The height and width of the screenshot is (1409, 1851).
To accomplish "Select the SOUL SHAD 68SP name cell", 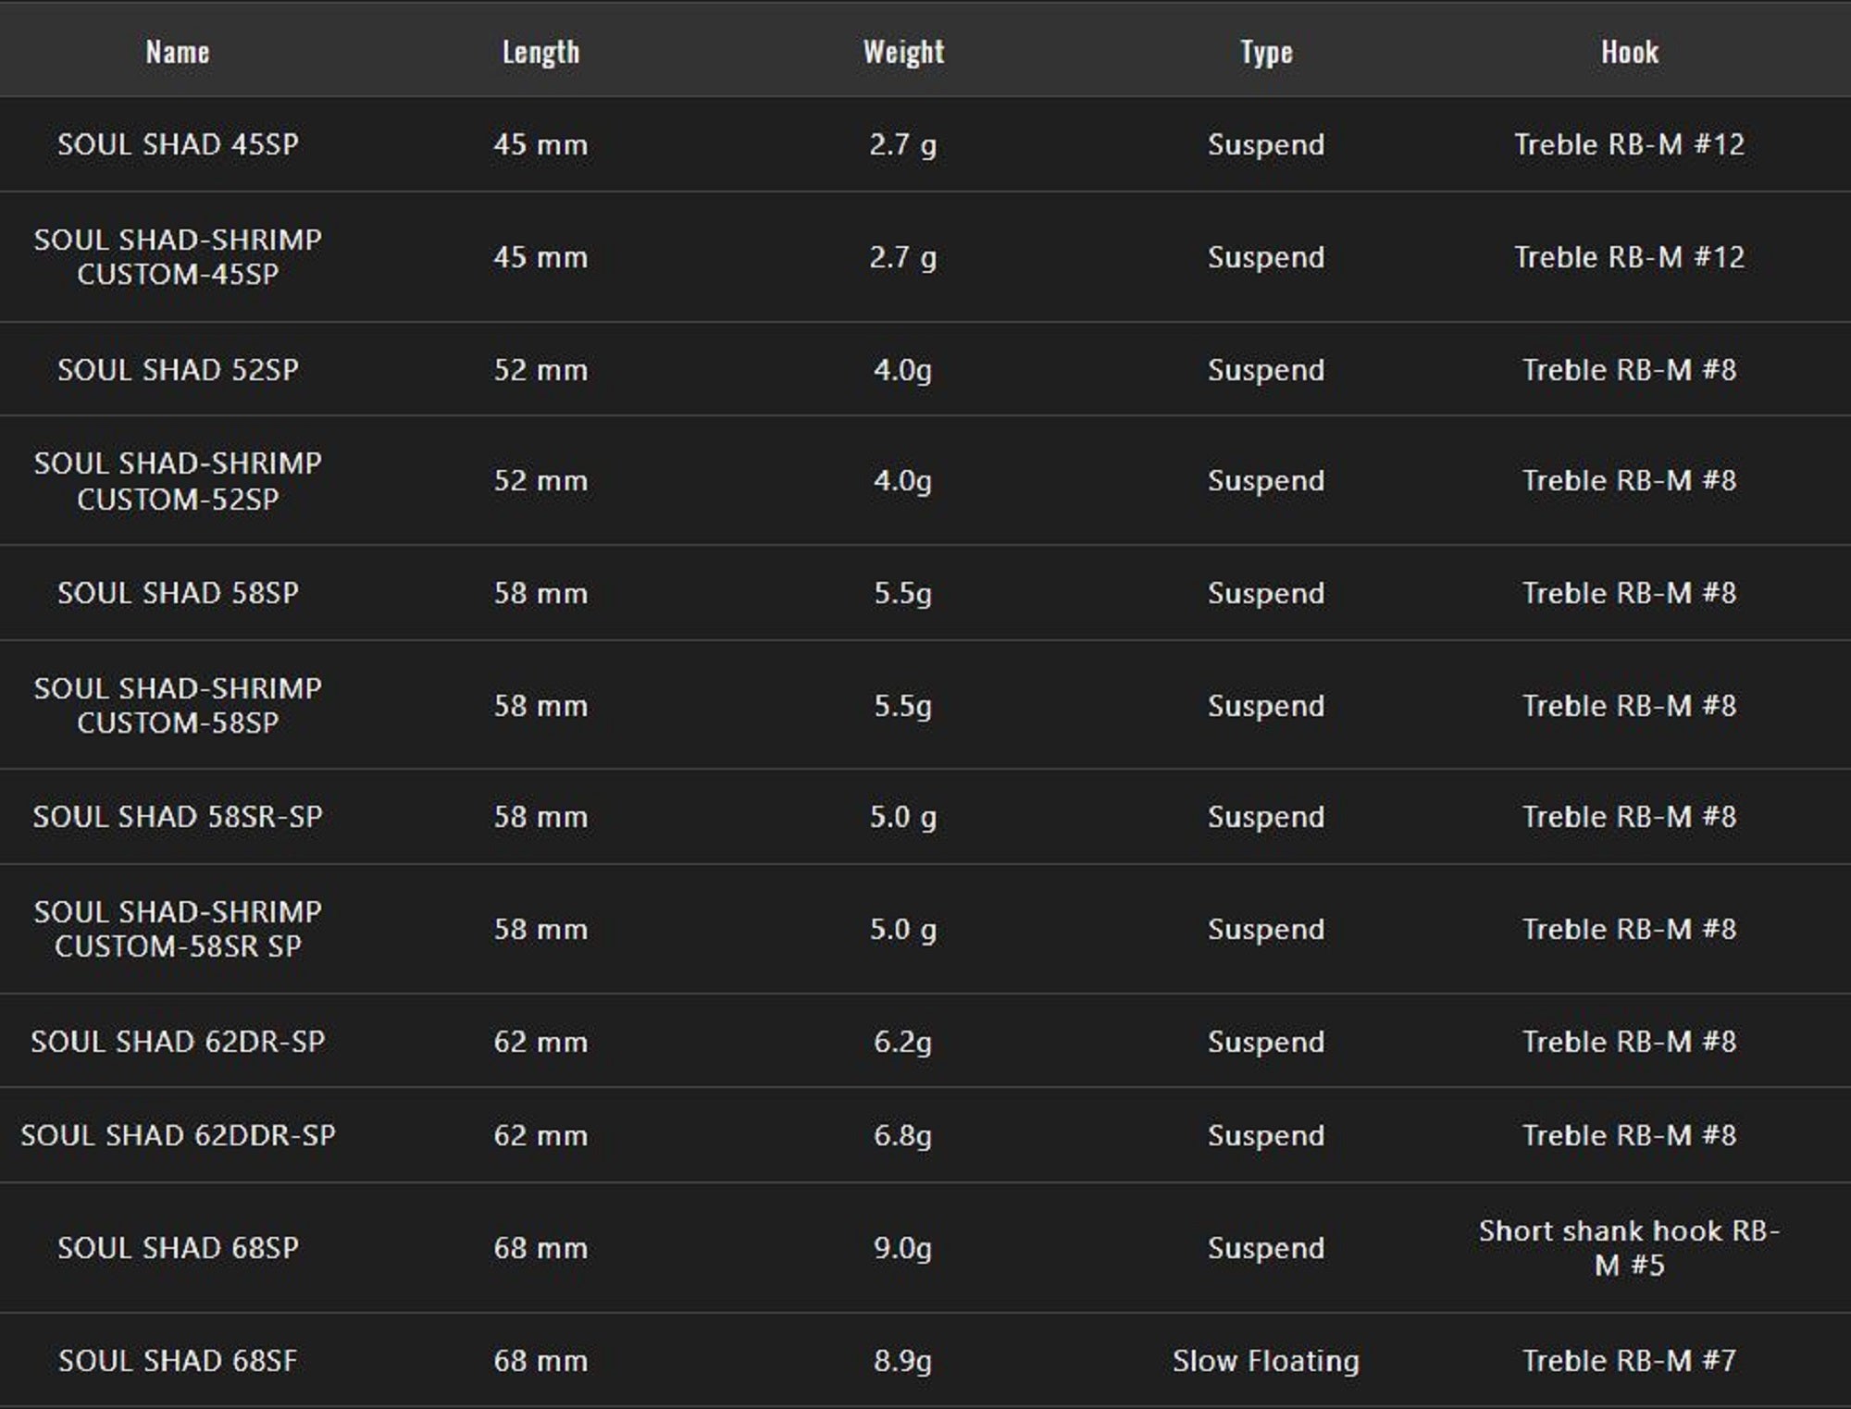I will coord(178,1248).
